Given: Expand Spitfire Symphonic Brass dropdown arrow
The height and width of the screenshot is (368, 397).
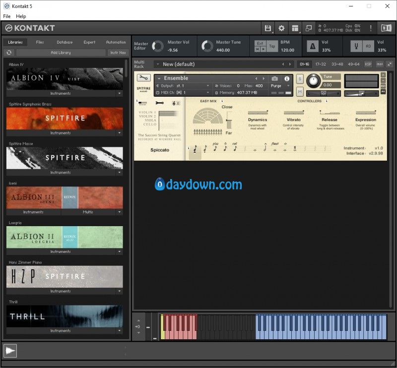Looking at the screenshot, I should [x=119, y=133].
